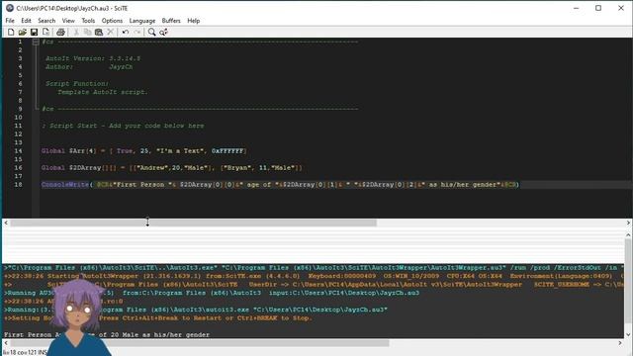Open Find with the magnifier icon

(151, 33)
